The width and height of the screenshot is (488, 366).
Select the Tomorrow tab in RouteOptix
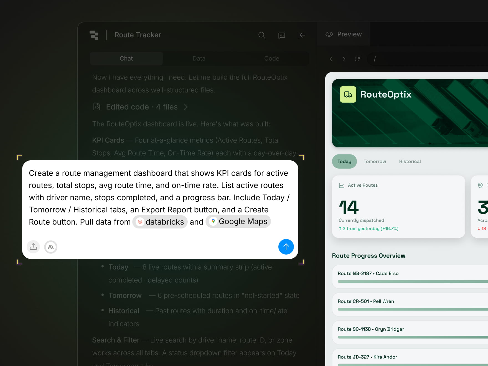click(375, 161)
